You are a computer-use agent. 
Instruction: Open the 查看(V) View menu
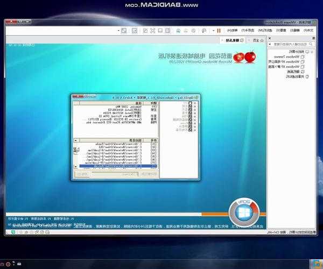click(281, 30)
